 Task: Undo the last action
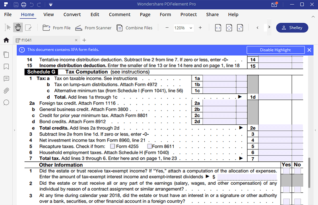point(32,4)
